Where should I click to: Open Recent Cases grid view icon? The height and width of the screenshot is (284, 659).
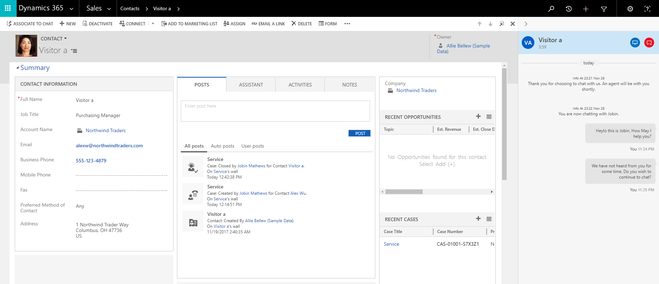(489, 219)
